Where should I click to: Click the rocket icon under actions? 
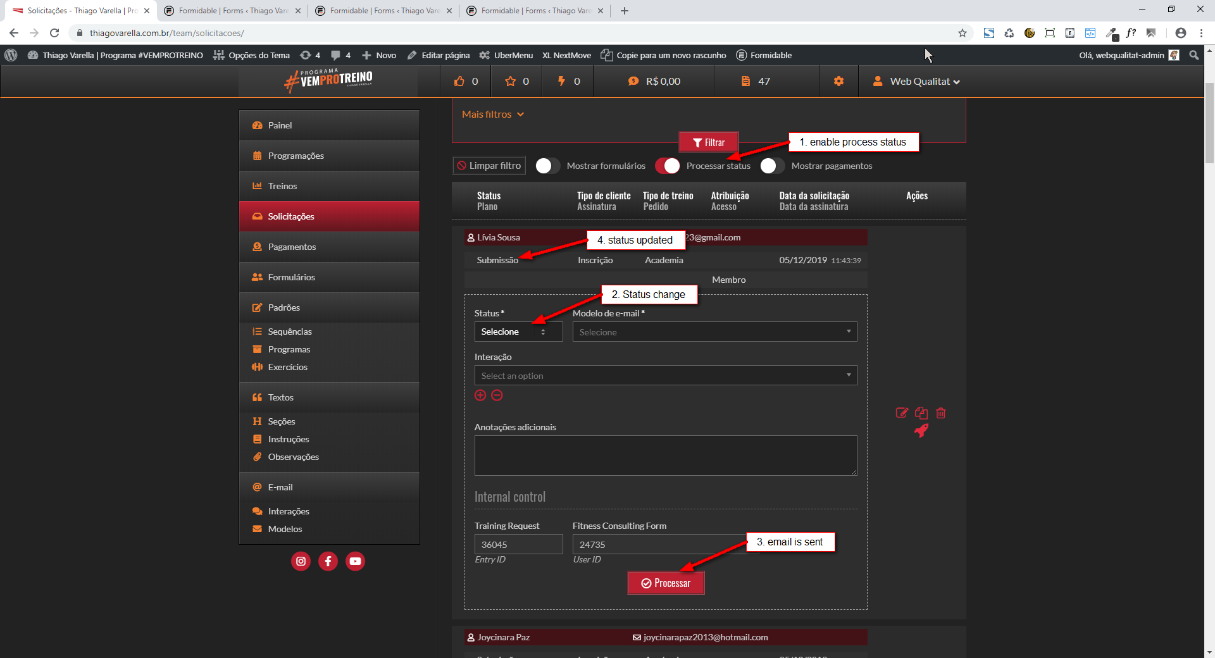[x=921, y=431]
